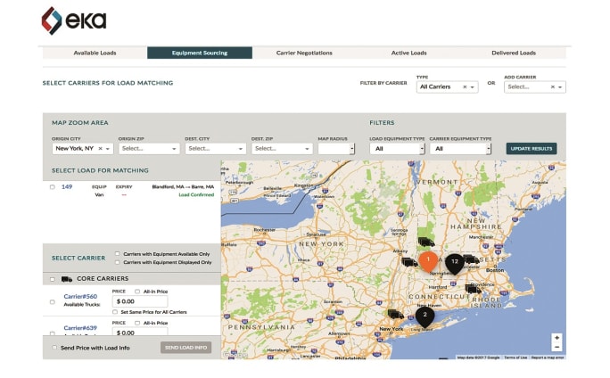The height and width of the screenshot is (378, 610).
Task: Click the black map cluster marker numbered 12
Action: [455, 262]
